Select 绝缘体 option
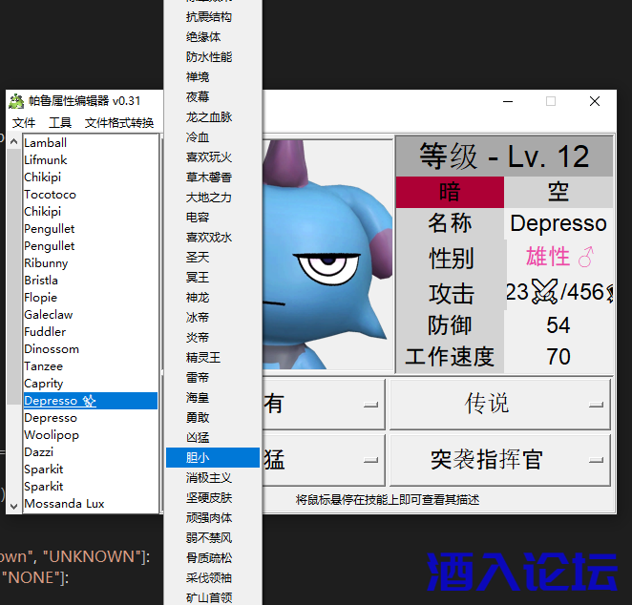This screenshot has height=605, width=632. point(213,36)
